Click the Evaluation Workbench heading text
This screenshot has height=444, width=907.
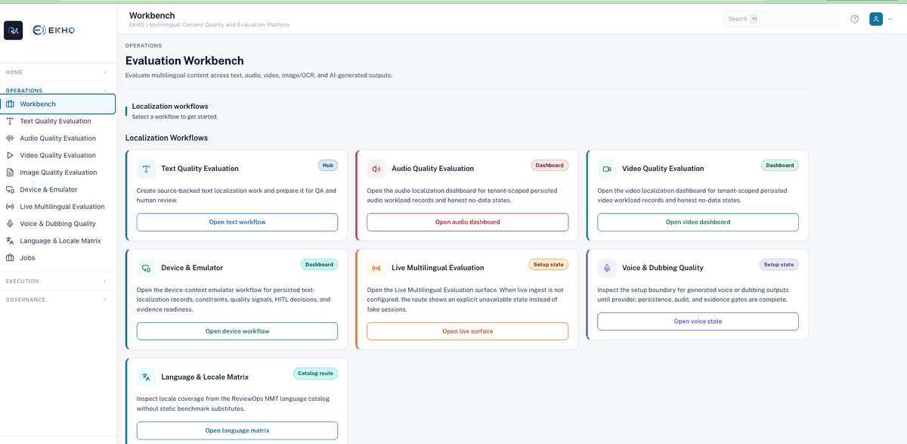(x=184, y=61)
